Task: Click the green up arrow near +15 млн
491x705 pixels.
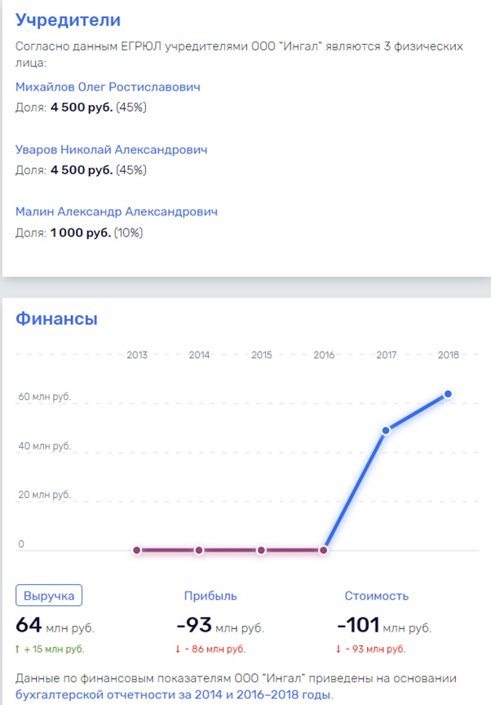Action: point(17,650)
